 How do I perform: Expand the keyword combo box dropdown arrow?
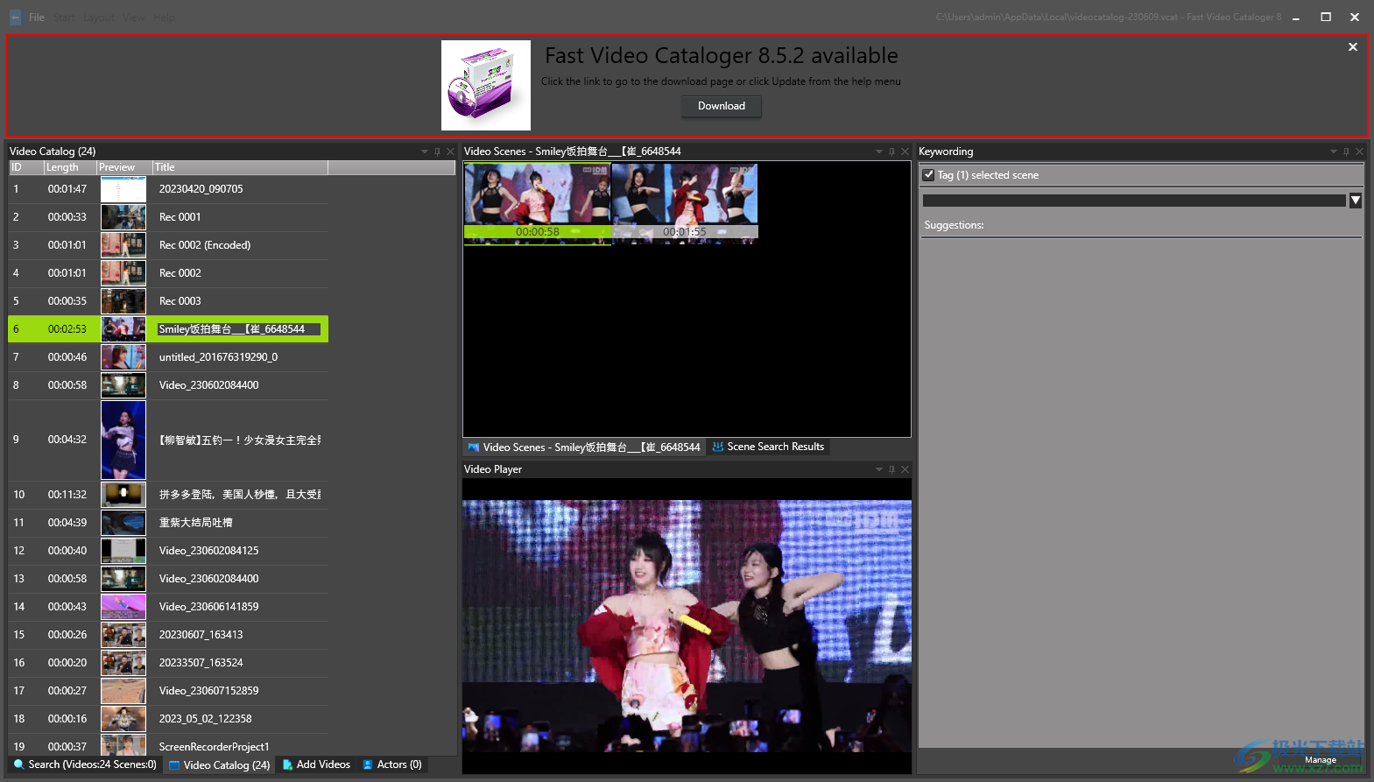point(1356,201)
